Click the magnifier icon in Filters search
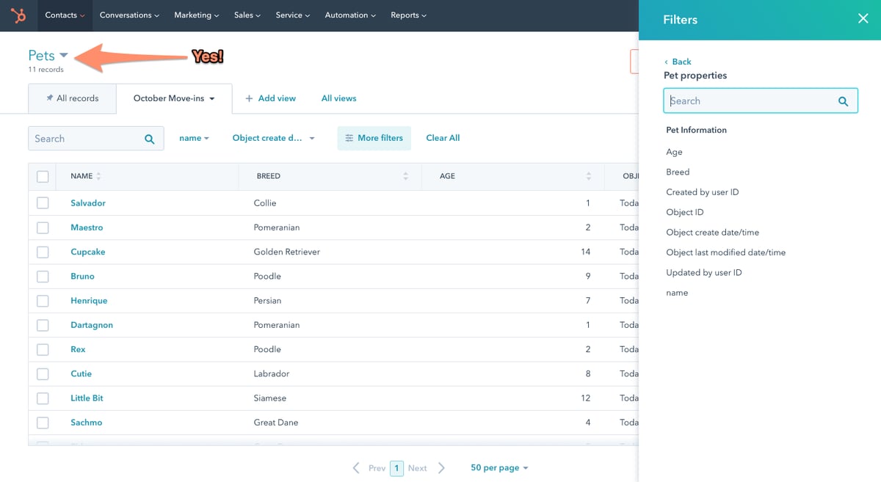The height and width of the screenshot is (482, 881). tap(843, 101)
